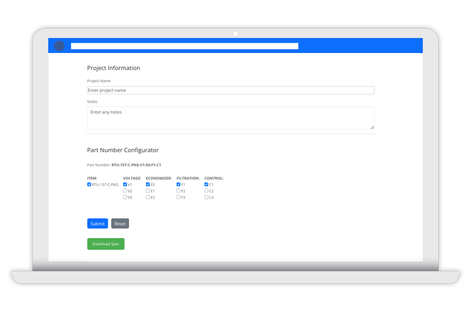Check the C2 control option
This screenshot has width=473, height=315.
point(206,191)
